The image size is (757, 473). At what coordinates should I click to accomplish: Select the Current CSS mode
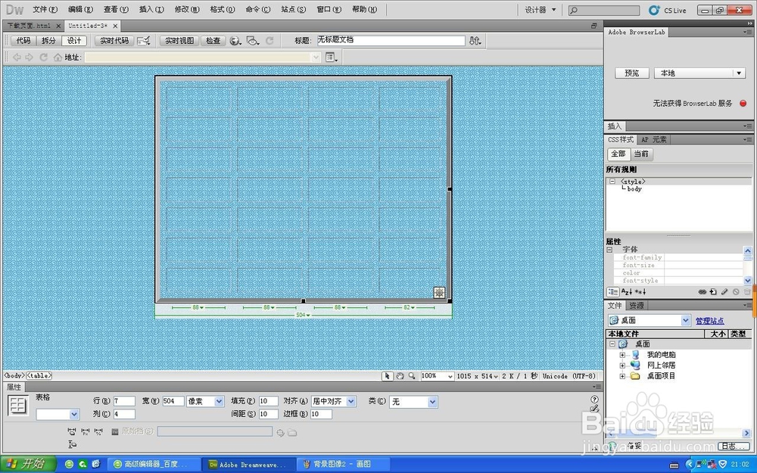641,154
